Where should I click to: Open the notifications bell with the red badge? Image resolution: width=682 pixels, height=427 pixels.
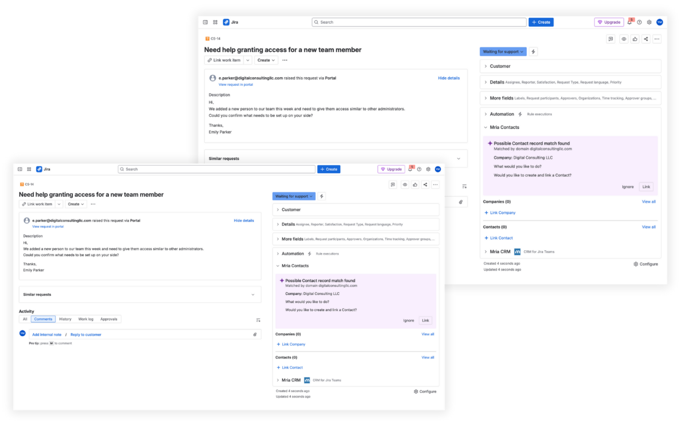409,169
